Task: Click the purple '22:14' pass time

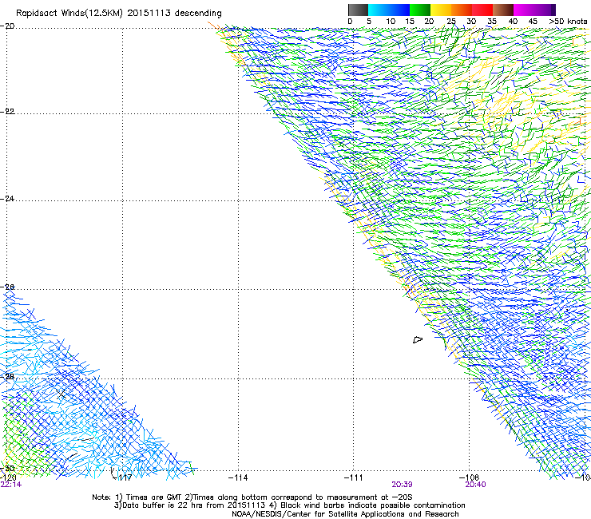Action: click(x=11, y=485)
